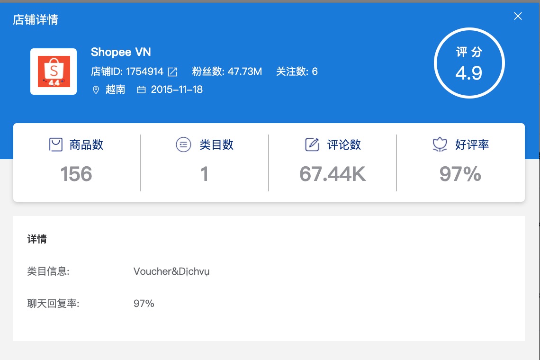Click the location pin icon
540x360 pixels.
tap(96, 90)
